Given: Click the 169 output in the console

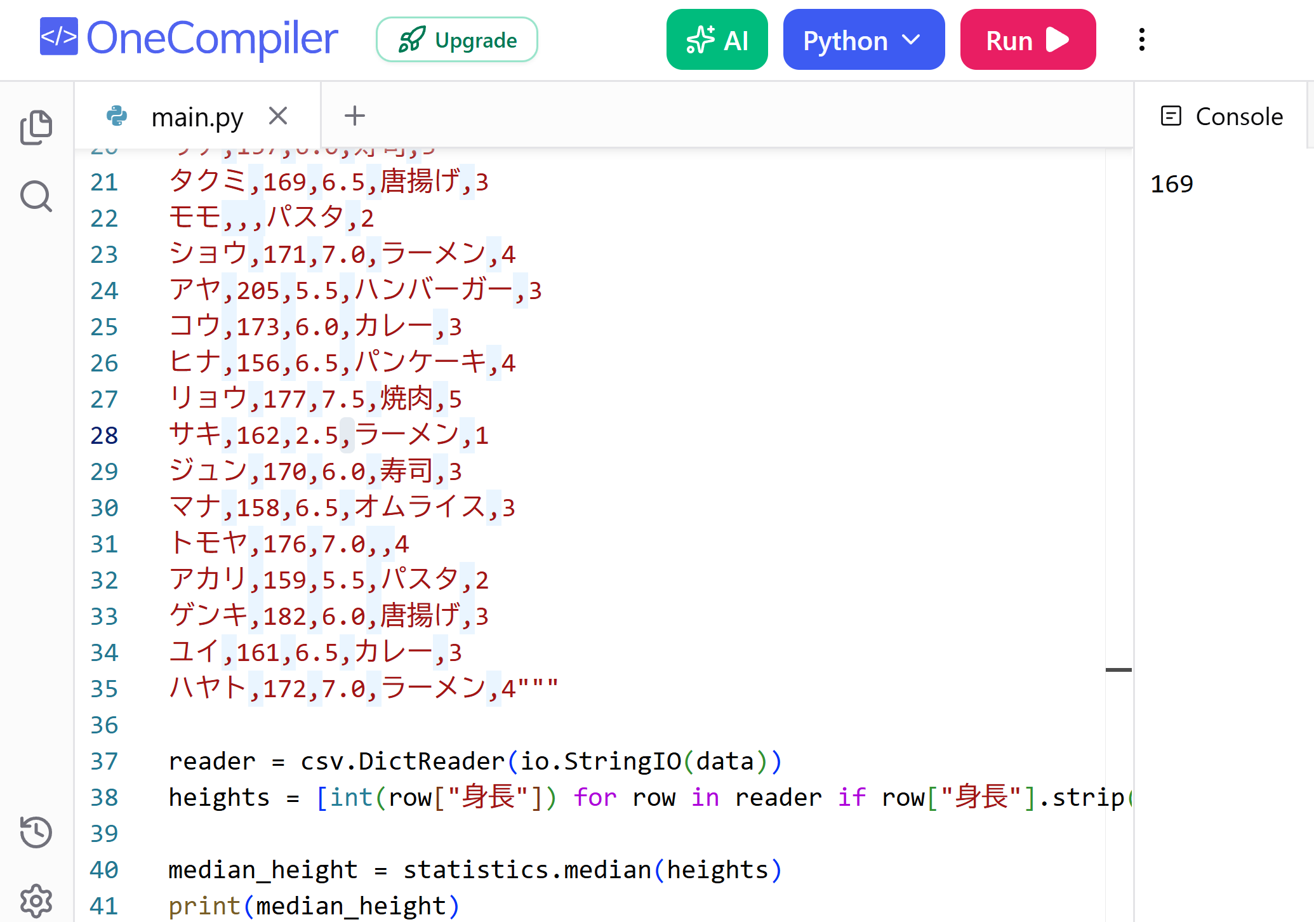Looking at the screenshot, I should coord(1172,184).
